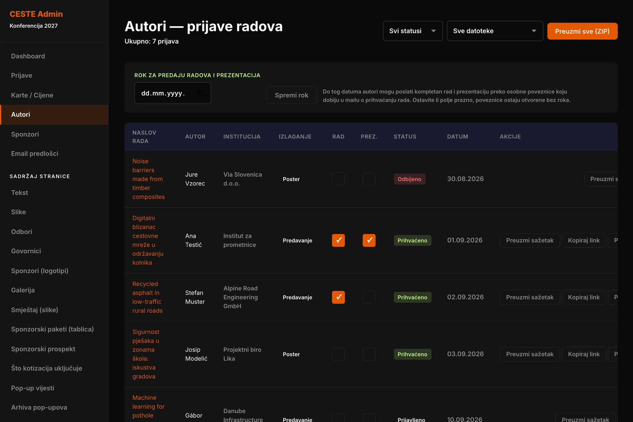Open paper Digitalni blizanac cestovne mreže
633x422 pixels.
click(148, 240)
